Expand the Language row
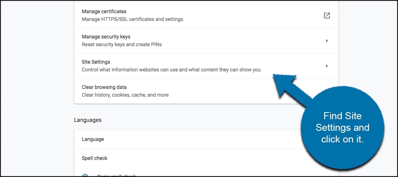This screenshot has height=177, width=398. (x=93, y=139)
